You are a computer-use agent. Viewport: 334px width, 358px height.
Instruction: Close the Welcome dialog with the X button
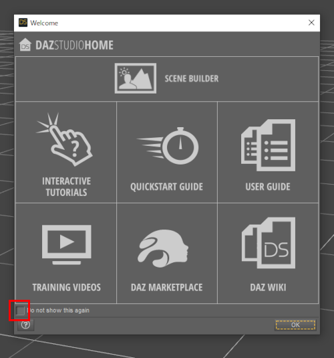[x=311, y=23]
